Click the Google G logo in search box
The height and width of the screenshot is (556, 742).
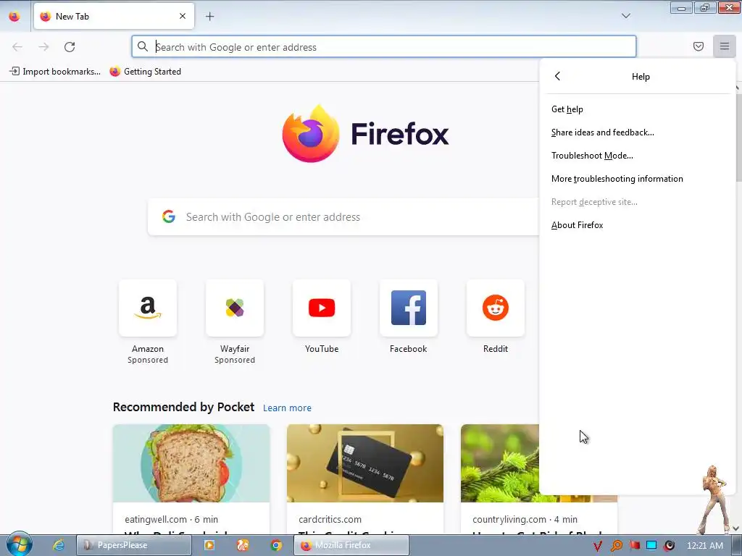coord(169,216)
